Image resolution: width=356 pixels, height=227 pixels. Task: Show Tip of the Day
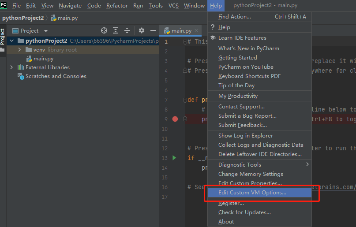click(x=259, y=86)
